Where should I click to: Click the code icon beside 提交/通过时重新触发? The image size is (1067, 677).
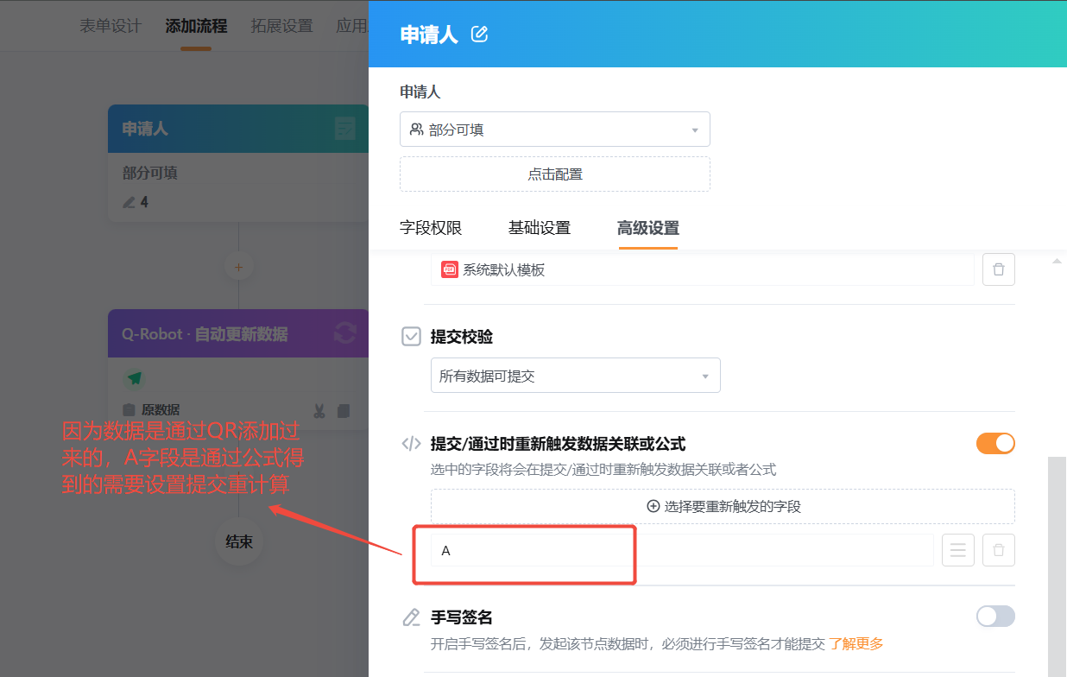pos(412,444)
